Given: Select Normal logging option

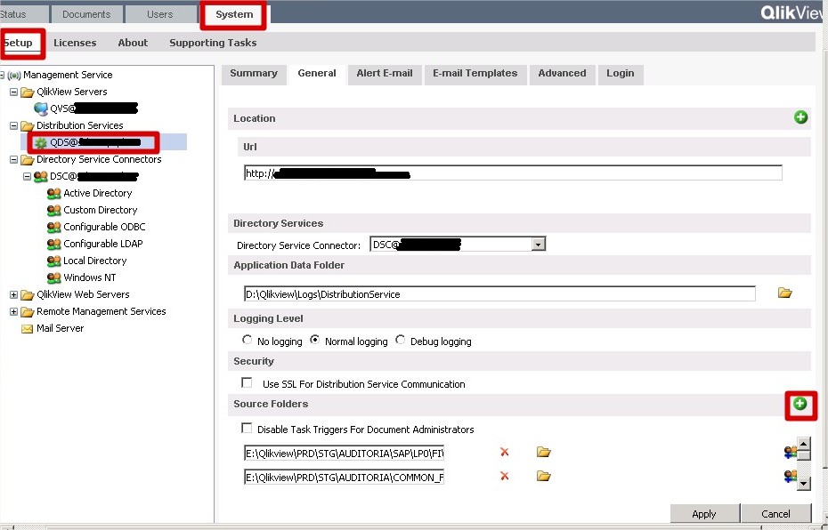Looking at the screenshot, I should coord(314,341).
